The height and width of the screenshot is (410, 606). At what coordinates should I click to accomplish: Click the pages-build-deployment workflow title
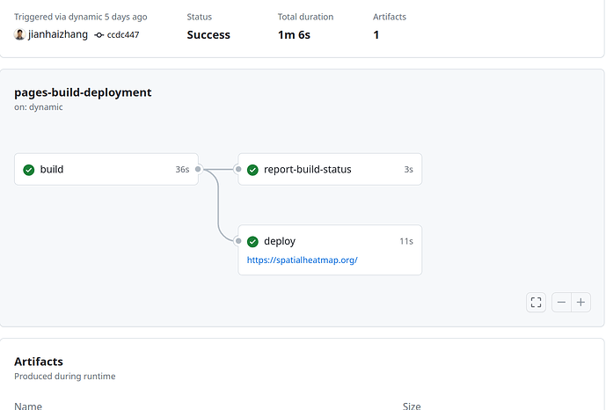point(83,92)
